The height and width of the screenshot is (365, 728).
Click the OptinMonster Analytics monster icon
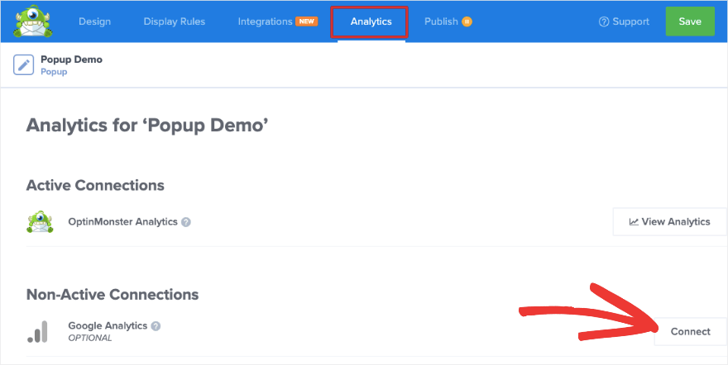point(40,222)
